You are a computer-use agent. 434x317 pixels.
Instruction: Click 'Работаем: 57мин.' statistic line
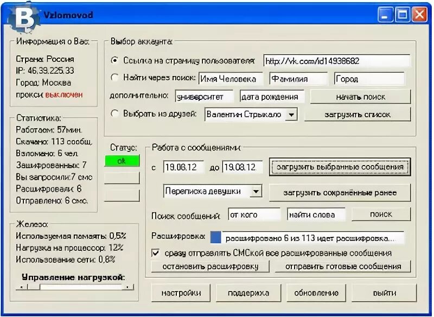point(49,130)
